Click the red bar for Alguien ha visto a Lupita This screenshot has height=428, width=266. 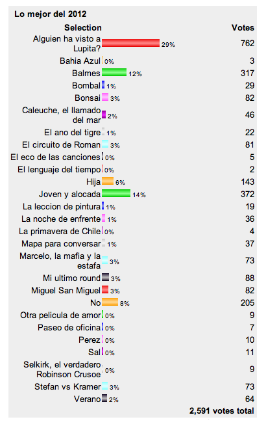130,43
